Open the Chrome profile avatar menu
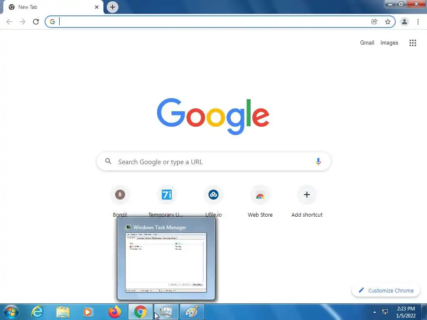 (x=404, y=22)
